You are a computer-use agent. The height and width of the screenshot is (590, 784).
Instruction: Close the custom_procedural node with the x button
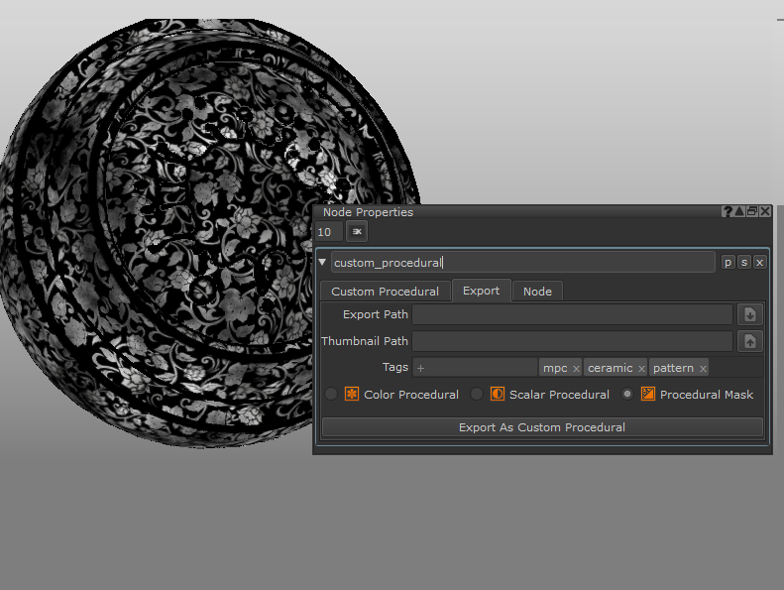coord(760,262)
